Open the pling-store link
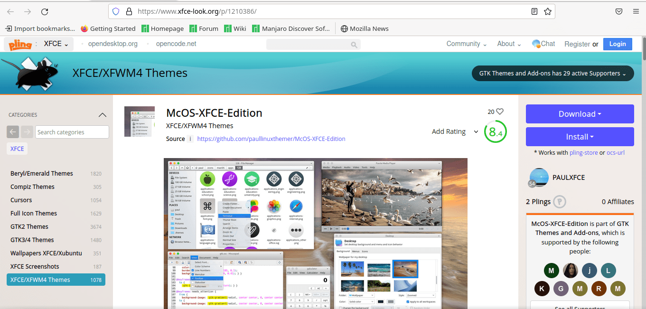This screenshot has height=309, width=646. [x=583, y=152]
